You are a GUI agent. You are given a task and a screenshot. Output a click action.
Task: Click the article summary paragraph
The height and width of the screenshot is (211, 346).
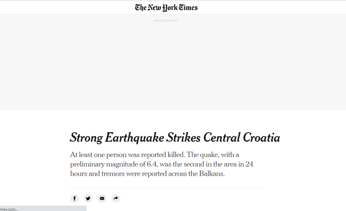[x=161, y=164]
